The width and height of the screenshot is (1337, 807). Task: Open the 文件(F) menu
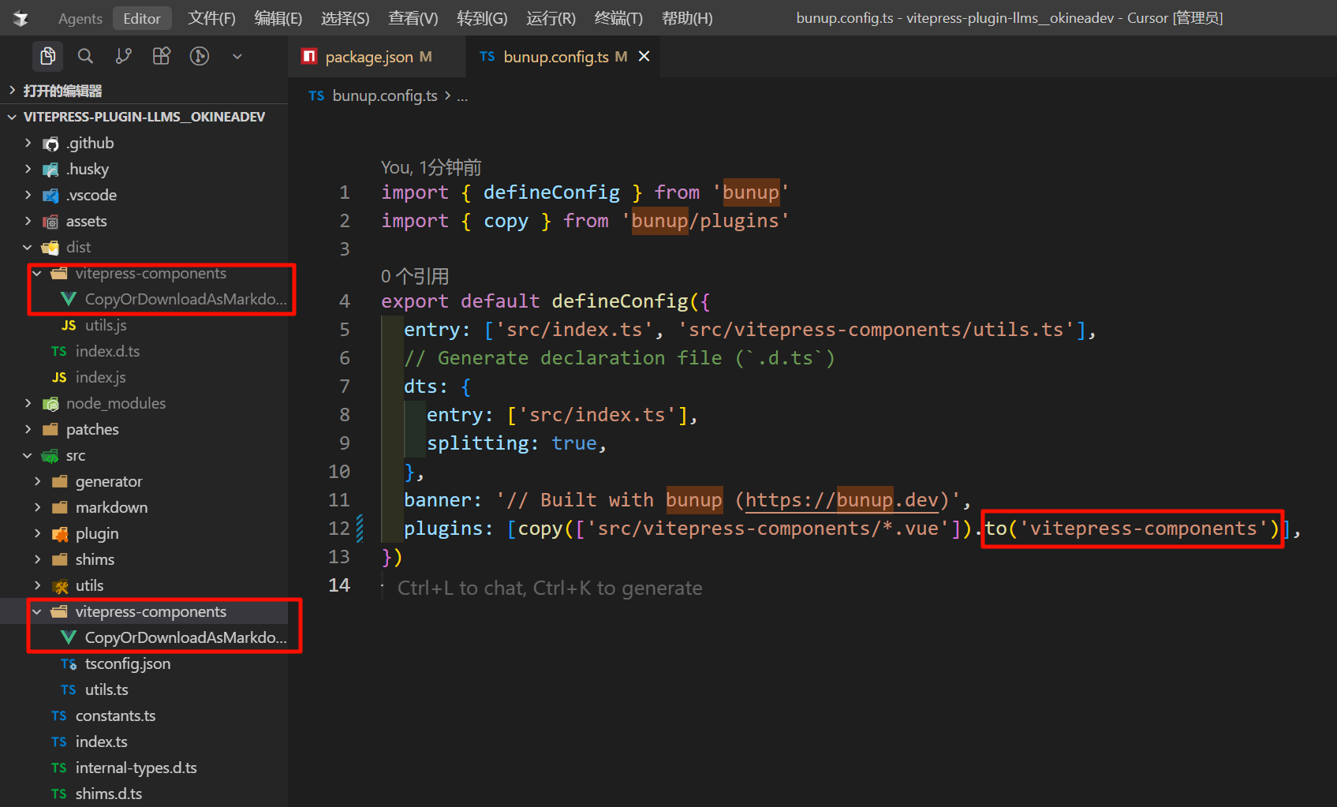[x=211, y=18]
